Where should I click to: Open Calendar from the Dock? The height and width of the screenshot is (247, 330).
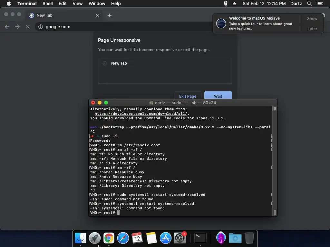(x=137, y=238)
